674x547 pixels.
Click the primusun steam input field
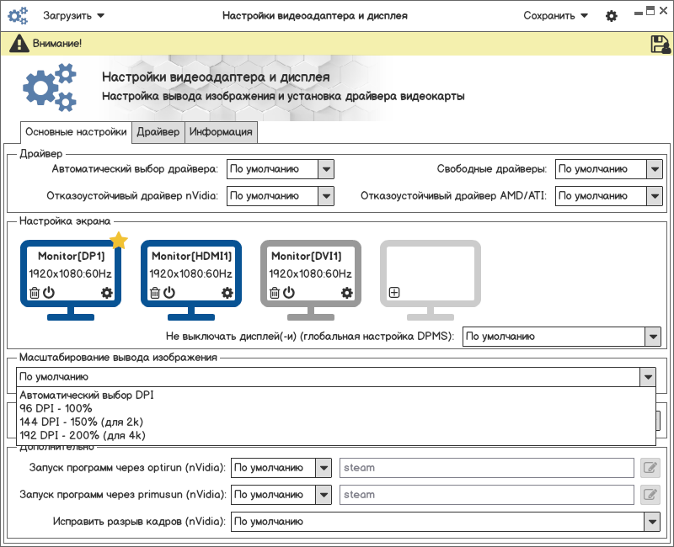(487, 495)
